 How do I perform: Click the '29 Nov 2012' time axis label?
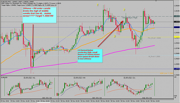point(5,101)
